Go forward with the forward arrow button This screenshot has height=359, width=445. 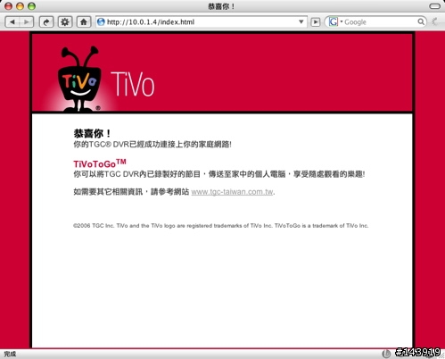[27, 22]
